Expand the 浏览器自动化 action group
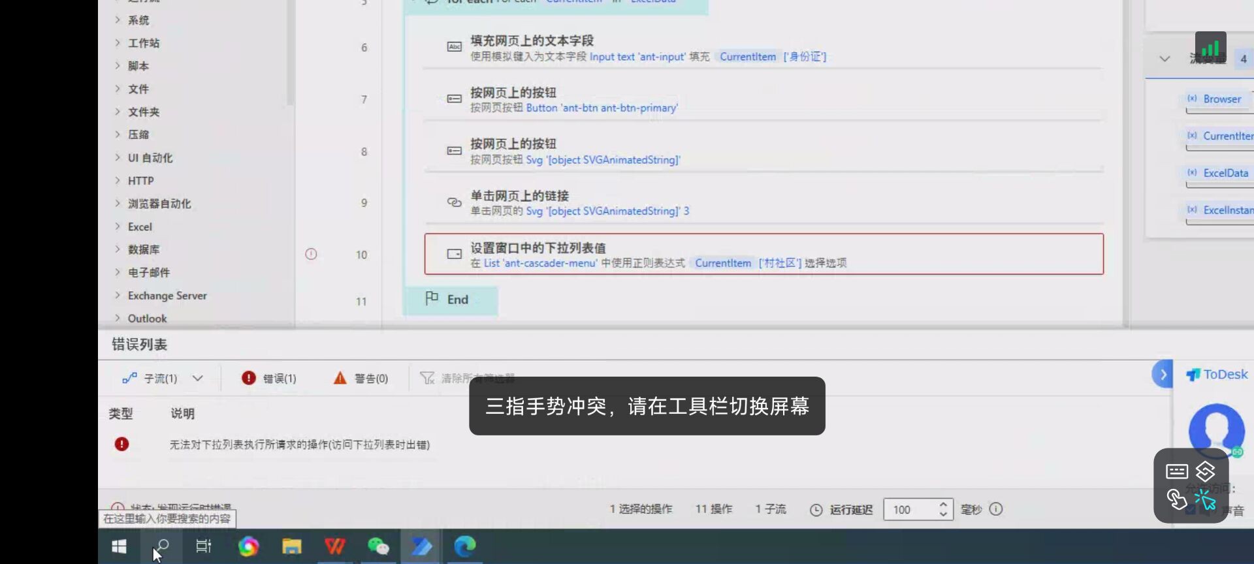Viewport: 1254px width, 564px height. (118, 203)
